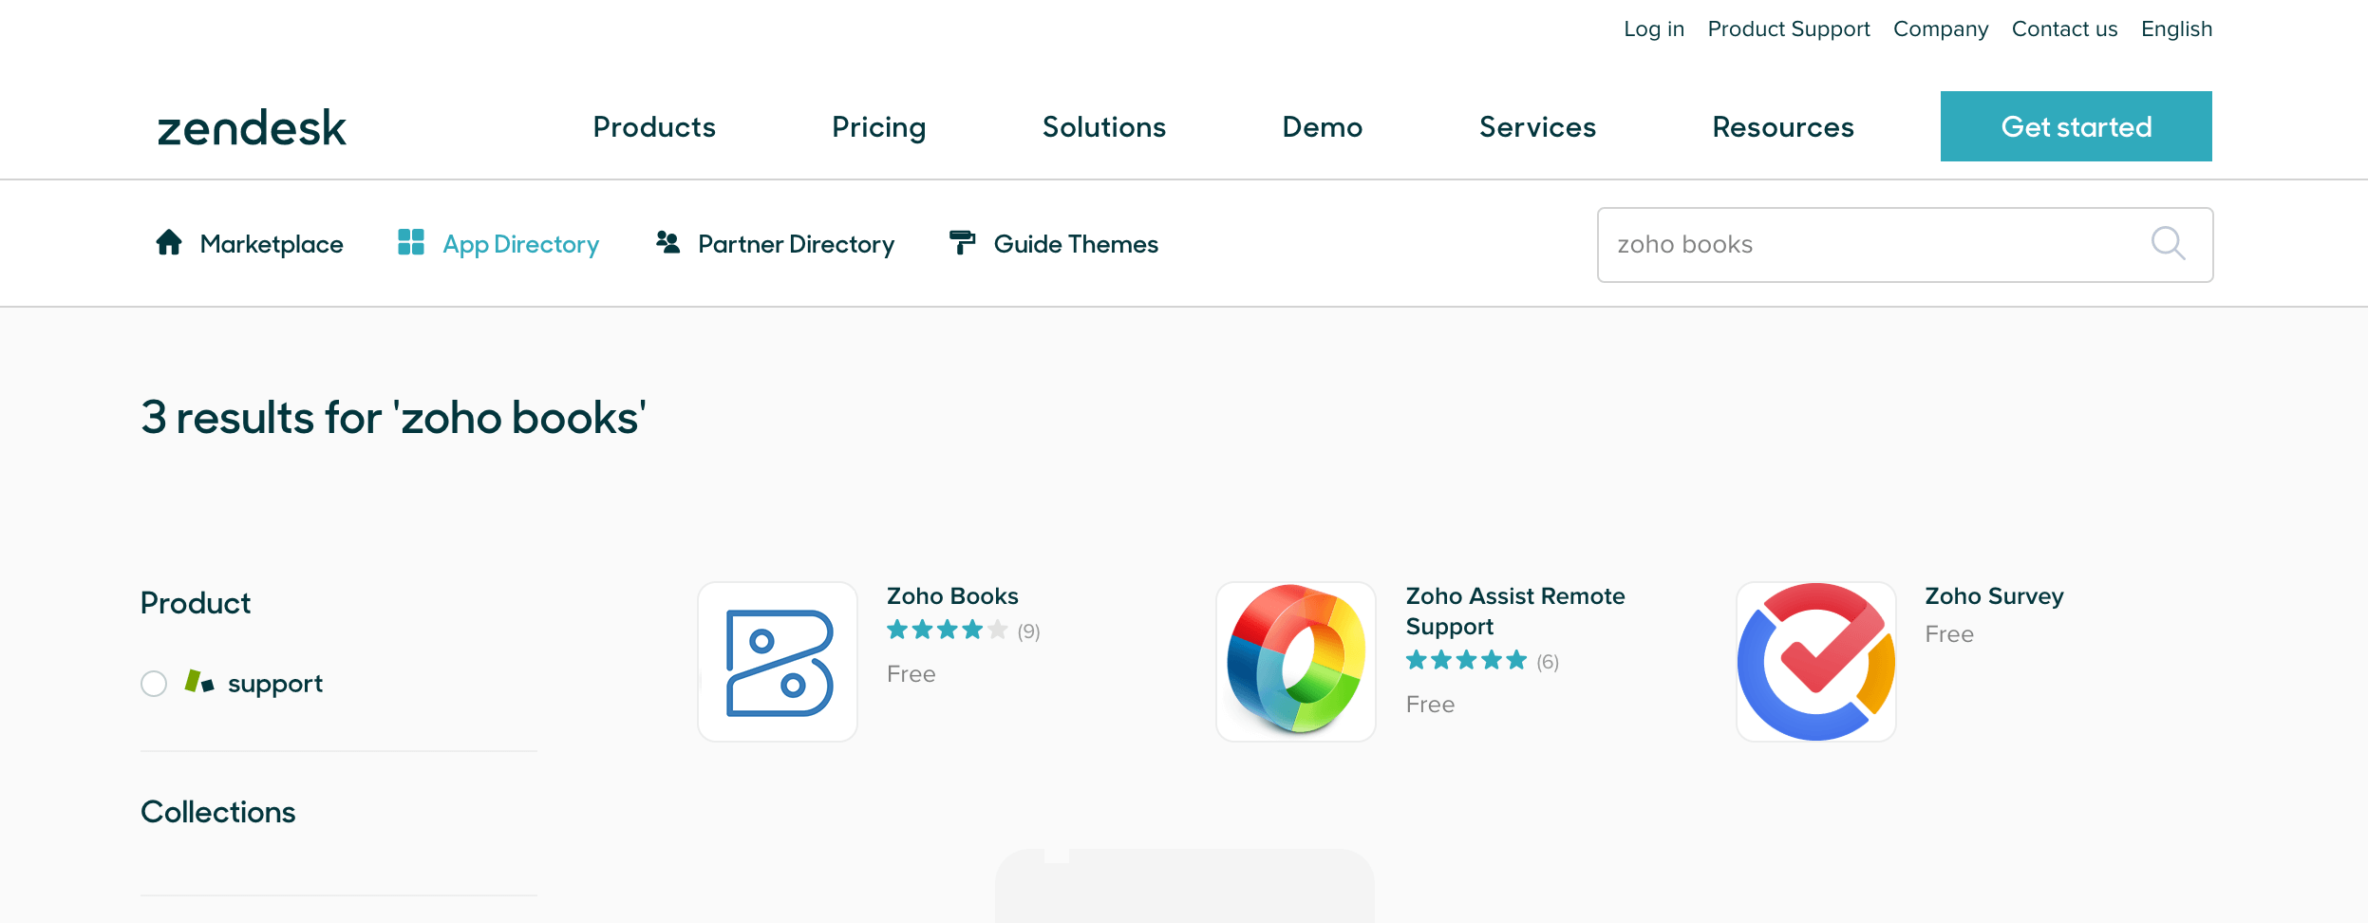The height and width of the screenshot is (923, 2368).
Task: Expand the Solutions navigation menu
Action: [1103, 127]
